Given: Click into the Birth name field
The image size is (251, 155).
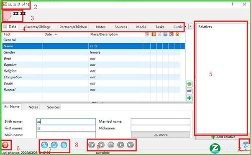Looking at the screenshot, I should click(66, 121).
